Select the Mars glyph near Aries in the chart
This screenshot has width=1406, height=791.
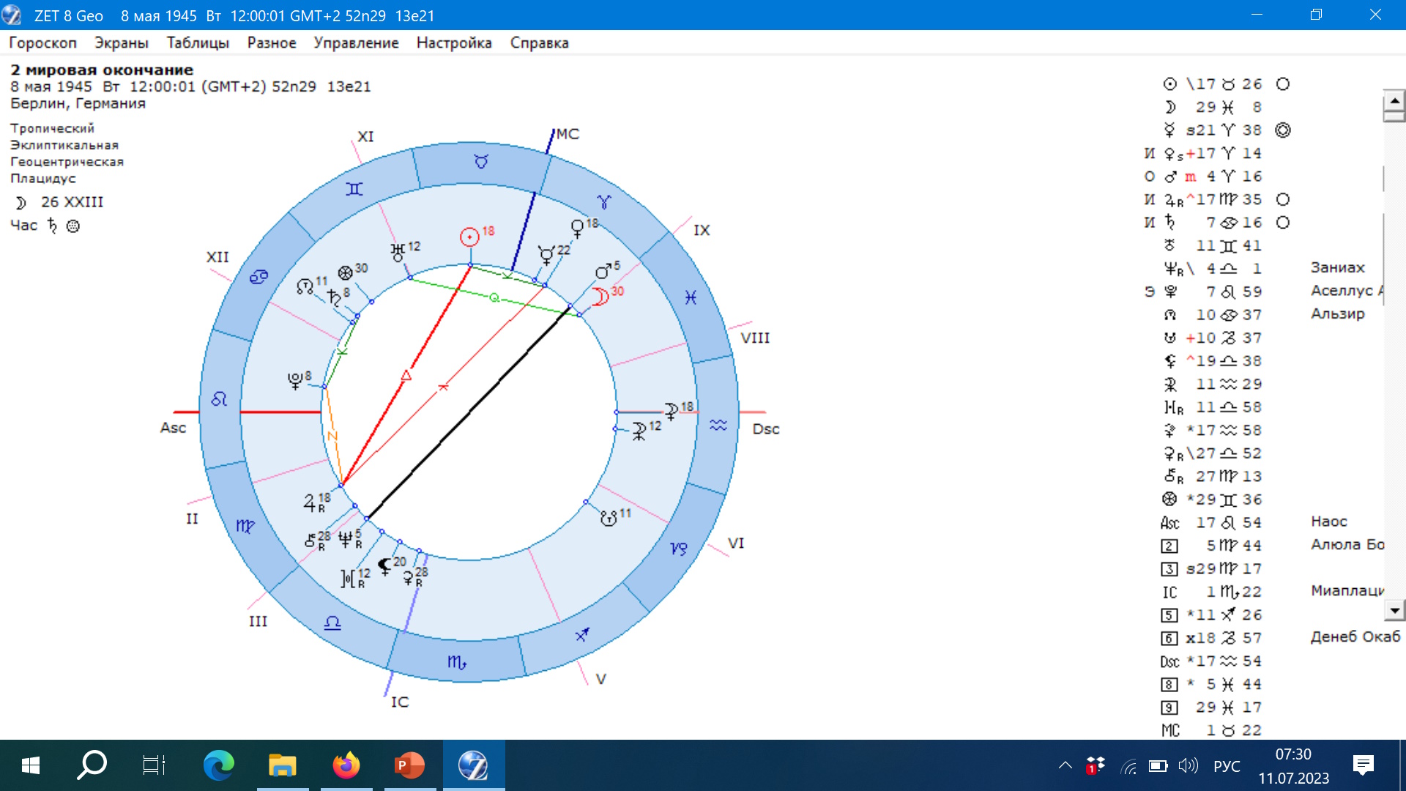[x=602, y=272]
